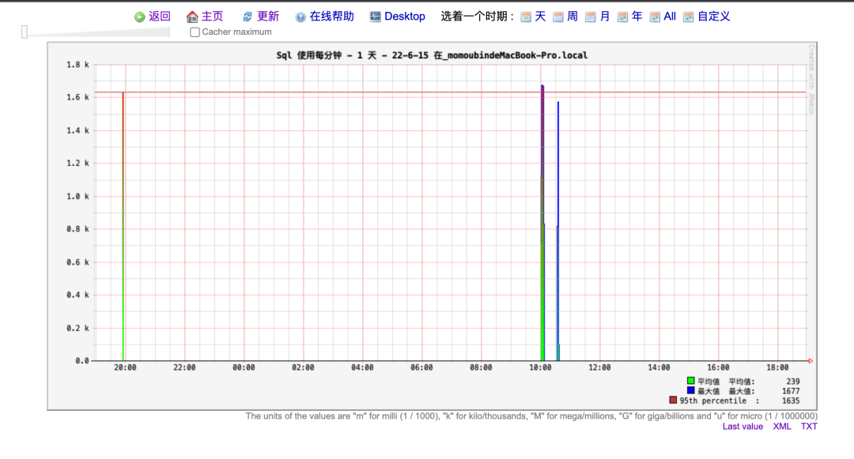Open the Desktop link
Screen dimensions: 854x459
405,17
